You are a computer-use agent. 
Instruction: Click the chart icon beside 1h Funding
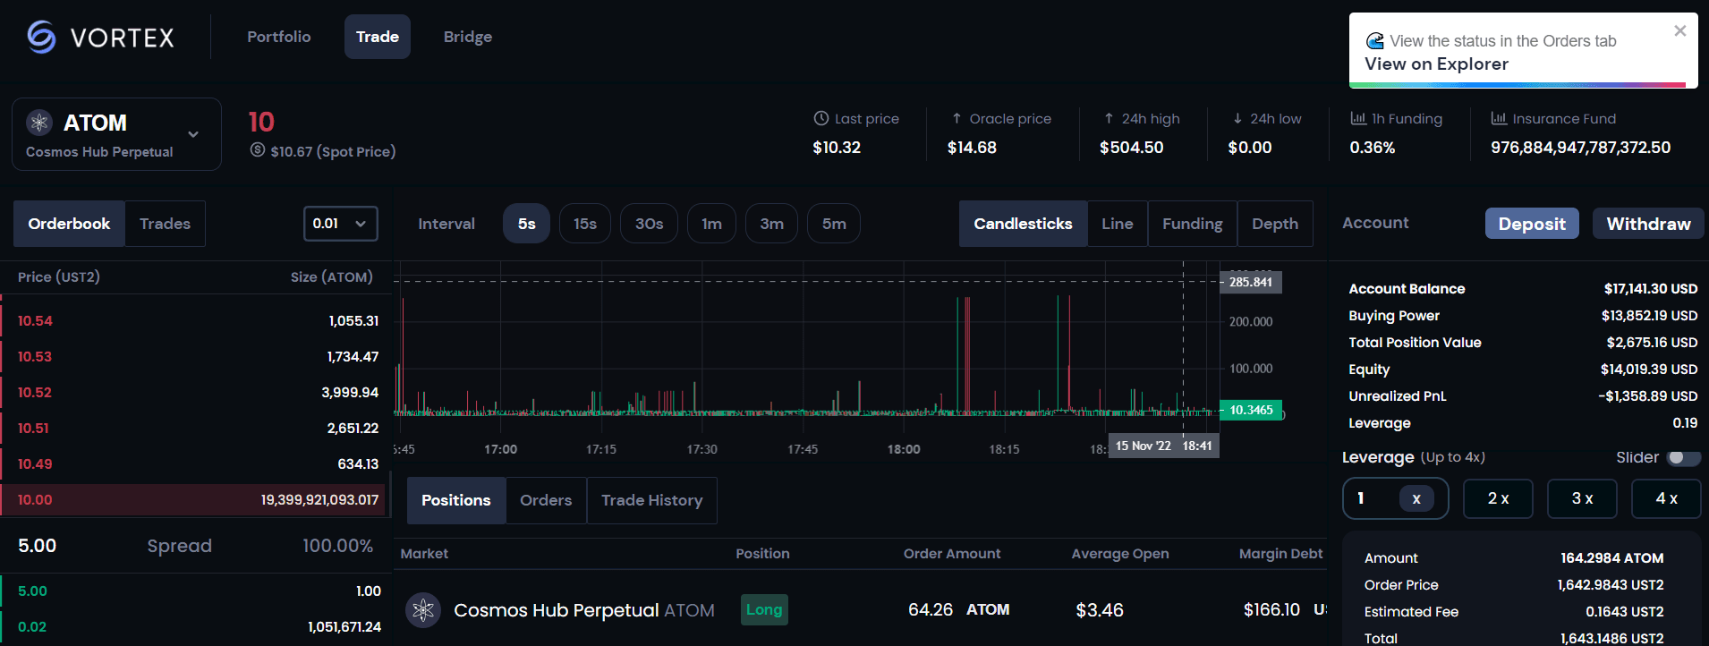tap(1358, 118)
